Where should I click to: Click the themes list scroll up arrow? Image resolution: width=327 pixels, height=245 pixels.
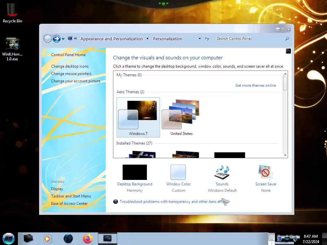(x=285, y=74)
